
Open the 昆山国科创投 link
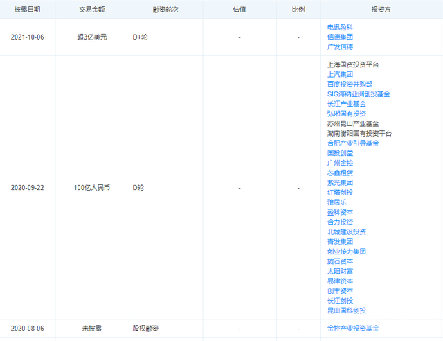(346, 311)
